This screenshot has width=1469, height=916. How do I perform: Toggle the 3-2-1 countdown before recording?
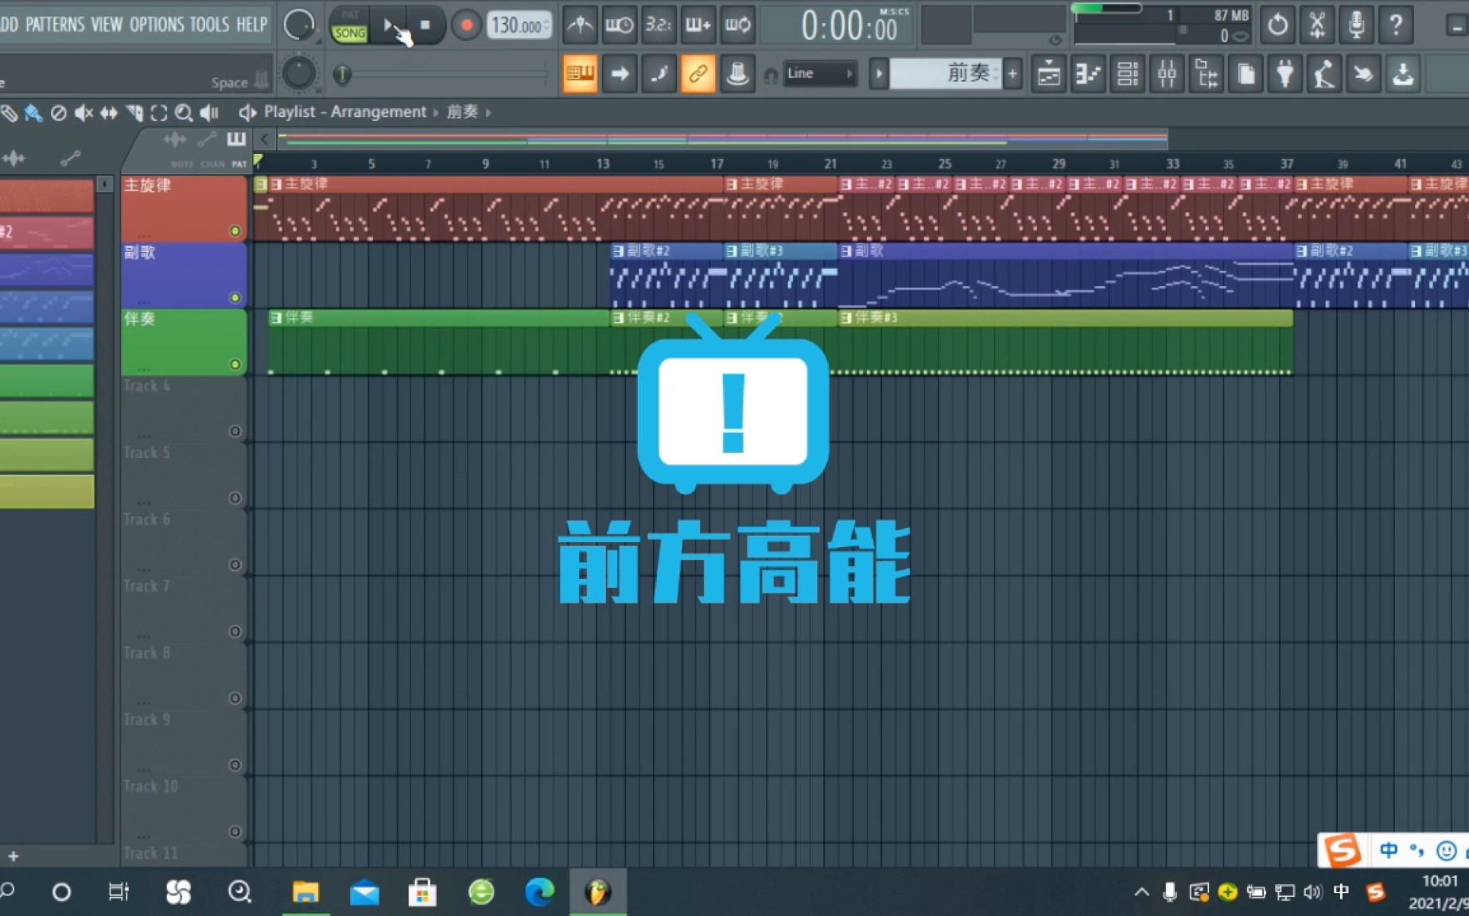(659, 25)
